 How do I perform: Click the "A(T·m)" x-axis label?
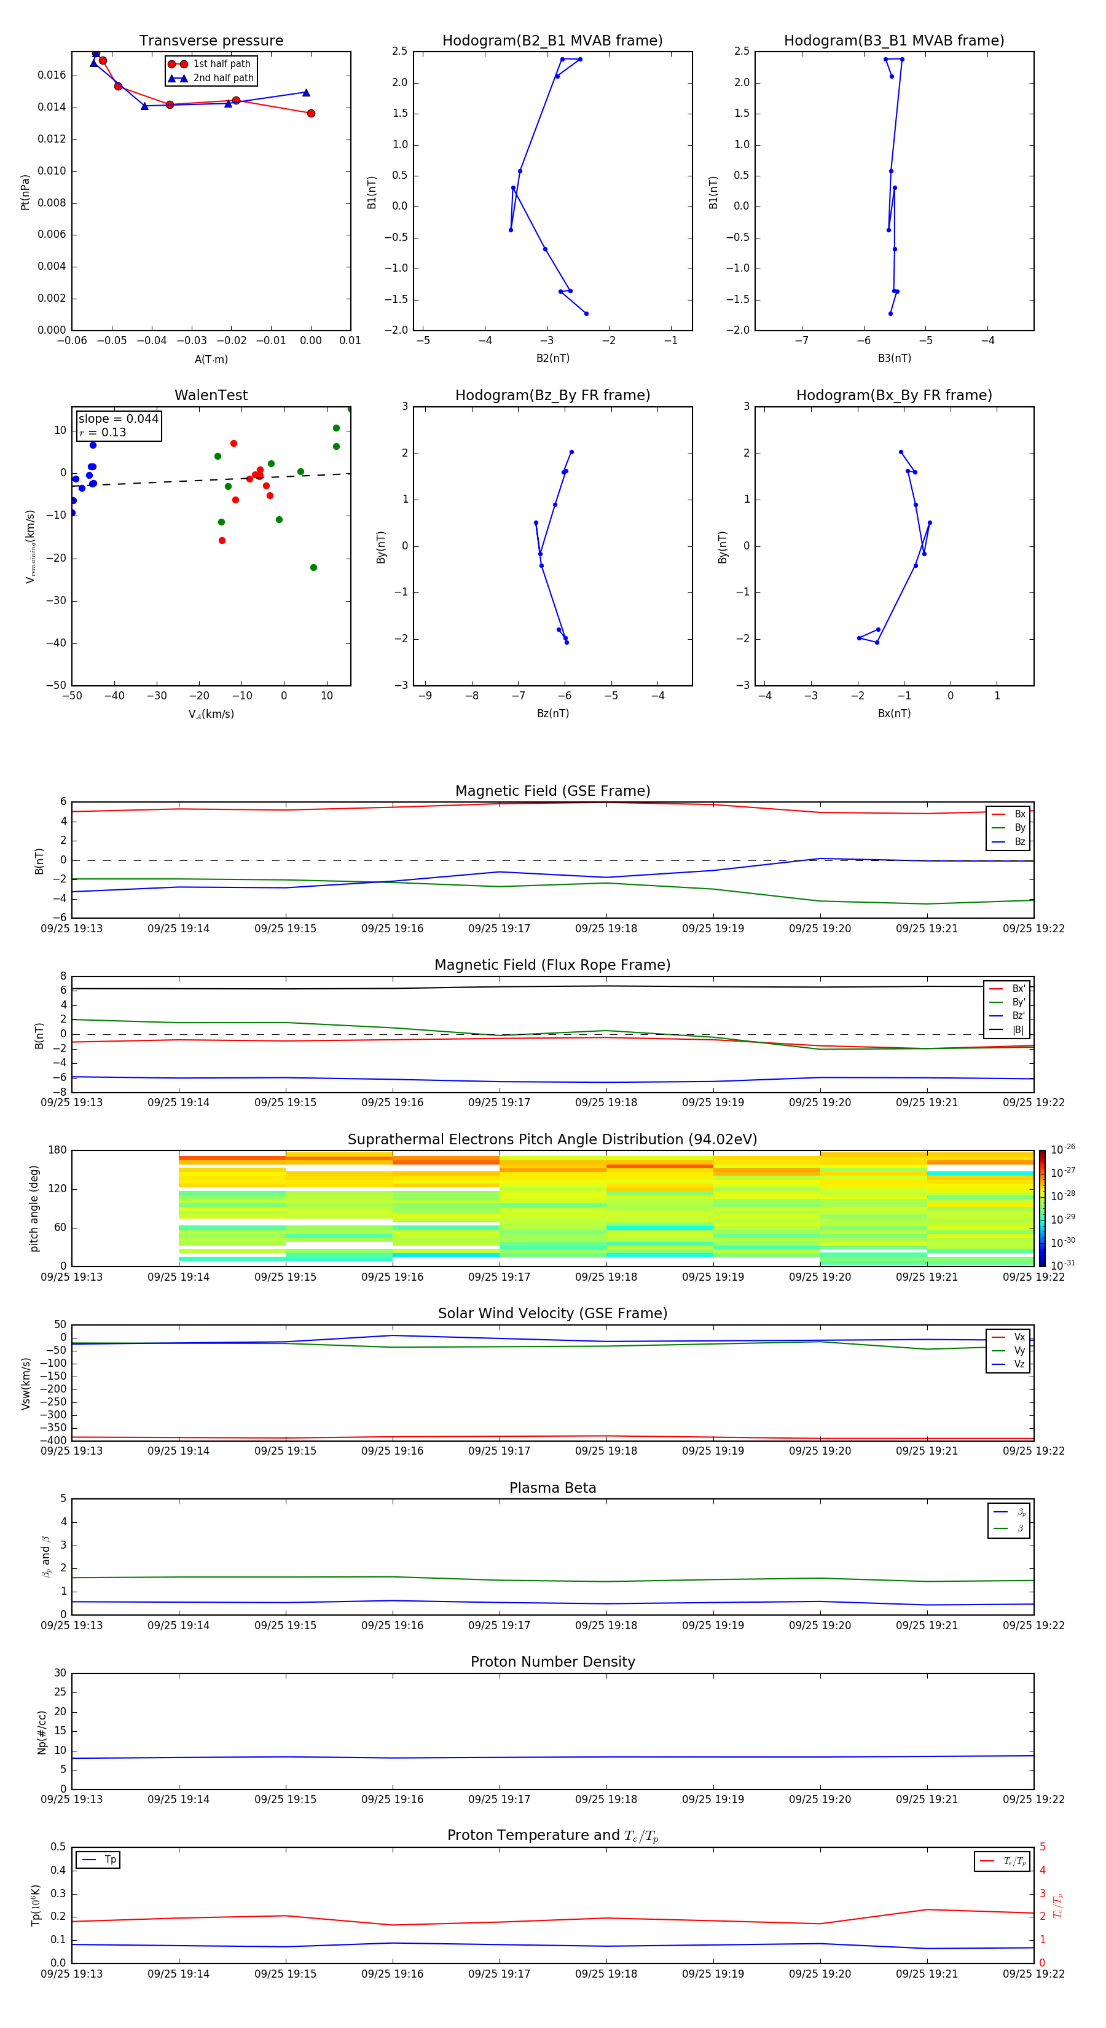click(211, 359)
